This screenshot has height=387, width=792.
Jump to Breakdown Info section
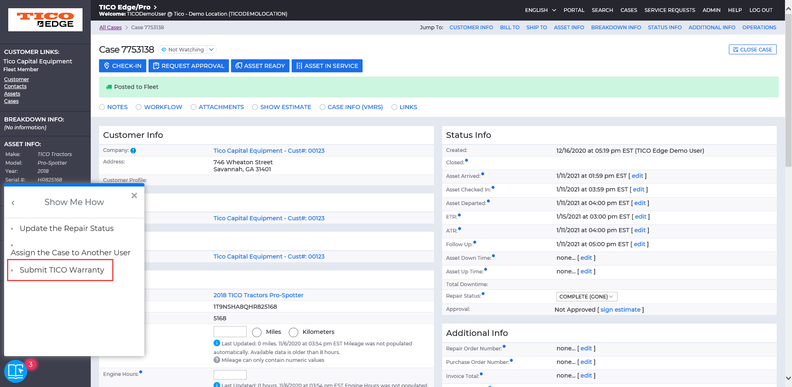click(616, 27)
